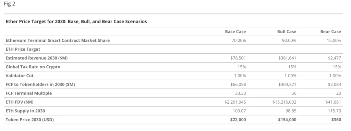Click the $360 bear case token price
Screen dimensions: 351x131
pos(336,120)
